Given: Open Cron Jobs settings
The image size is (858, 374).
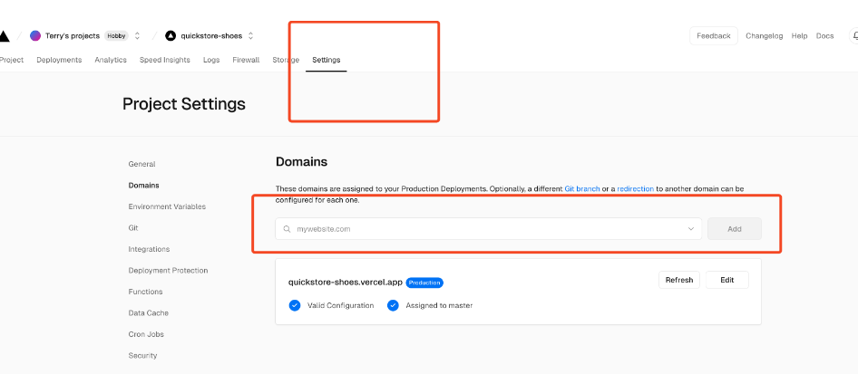Looking at the screenshot, I should 146,334.
